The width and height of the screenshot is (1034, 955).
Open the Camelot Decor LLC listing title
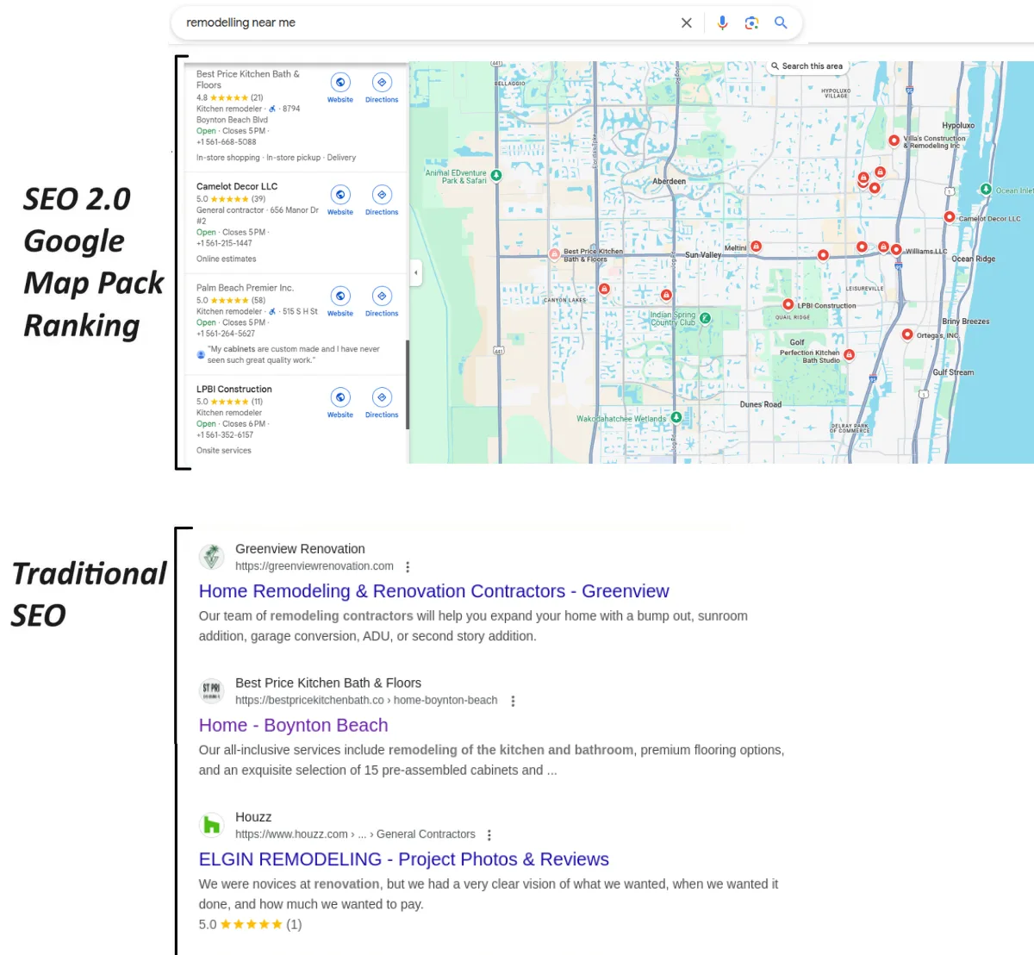(237, 186)
